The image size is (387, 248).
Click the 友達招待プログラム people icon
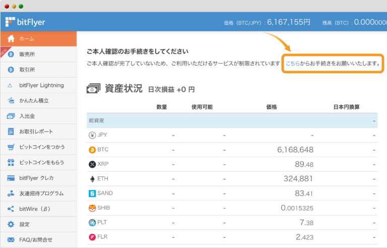point(11,194)
